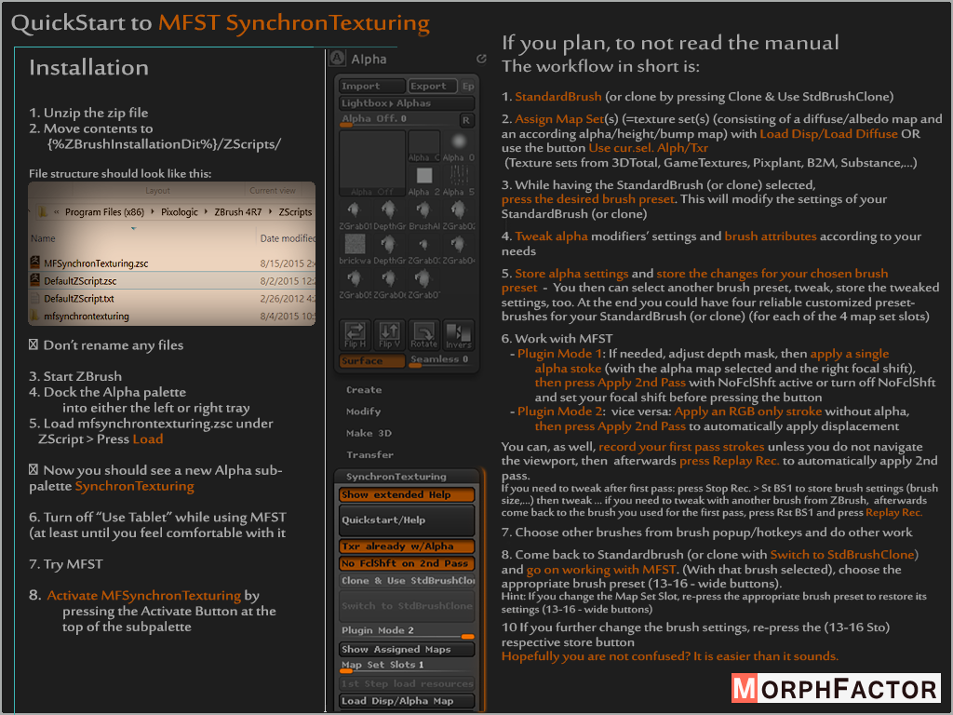Screen dimensions: 953x715
Task: Select the large Alpha Off preview thumbnail
Action: (x=372, y=164)
